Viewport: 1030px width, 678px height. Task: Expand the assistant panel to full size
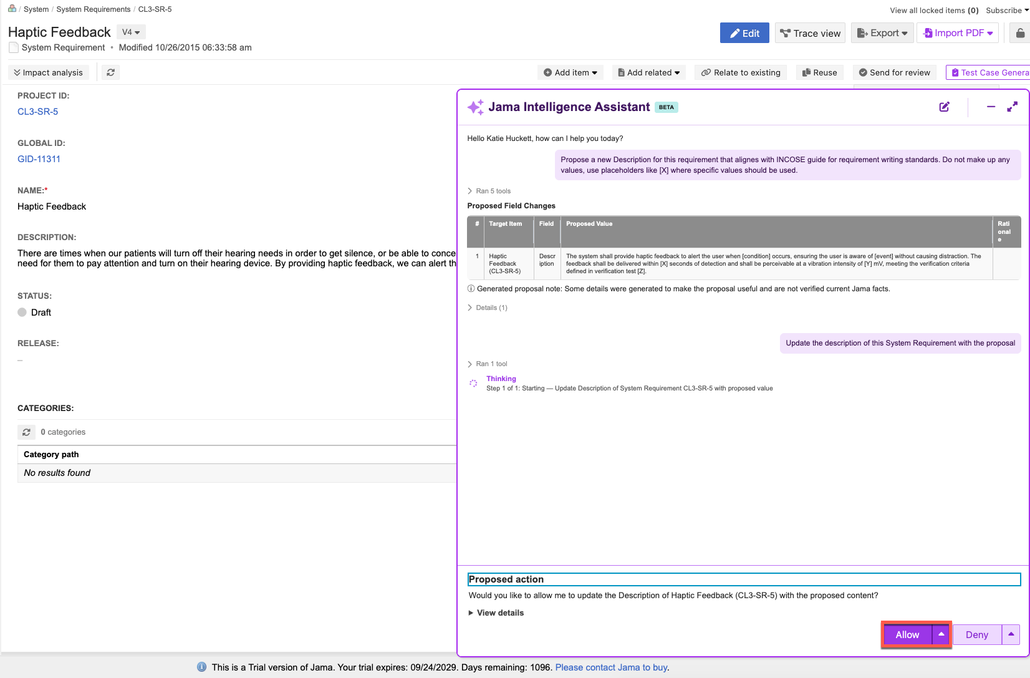[x=1013, y=107]
